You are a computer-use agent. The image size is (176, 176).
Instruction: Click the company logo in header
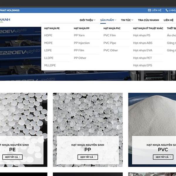[5, 20]
